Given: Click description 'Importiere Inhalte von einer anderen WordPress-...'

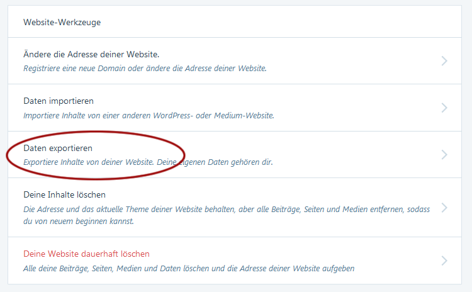Looking at the screenshot, I should 149,115.
